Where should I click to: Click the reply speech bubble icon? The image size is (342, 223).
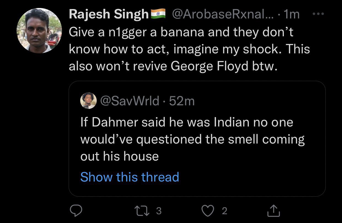pyautogui.click(x=75, y=211)
